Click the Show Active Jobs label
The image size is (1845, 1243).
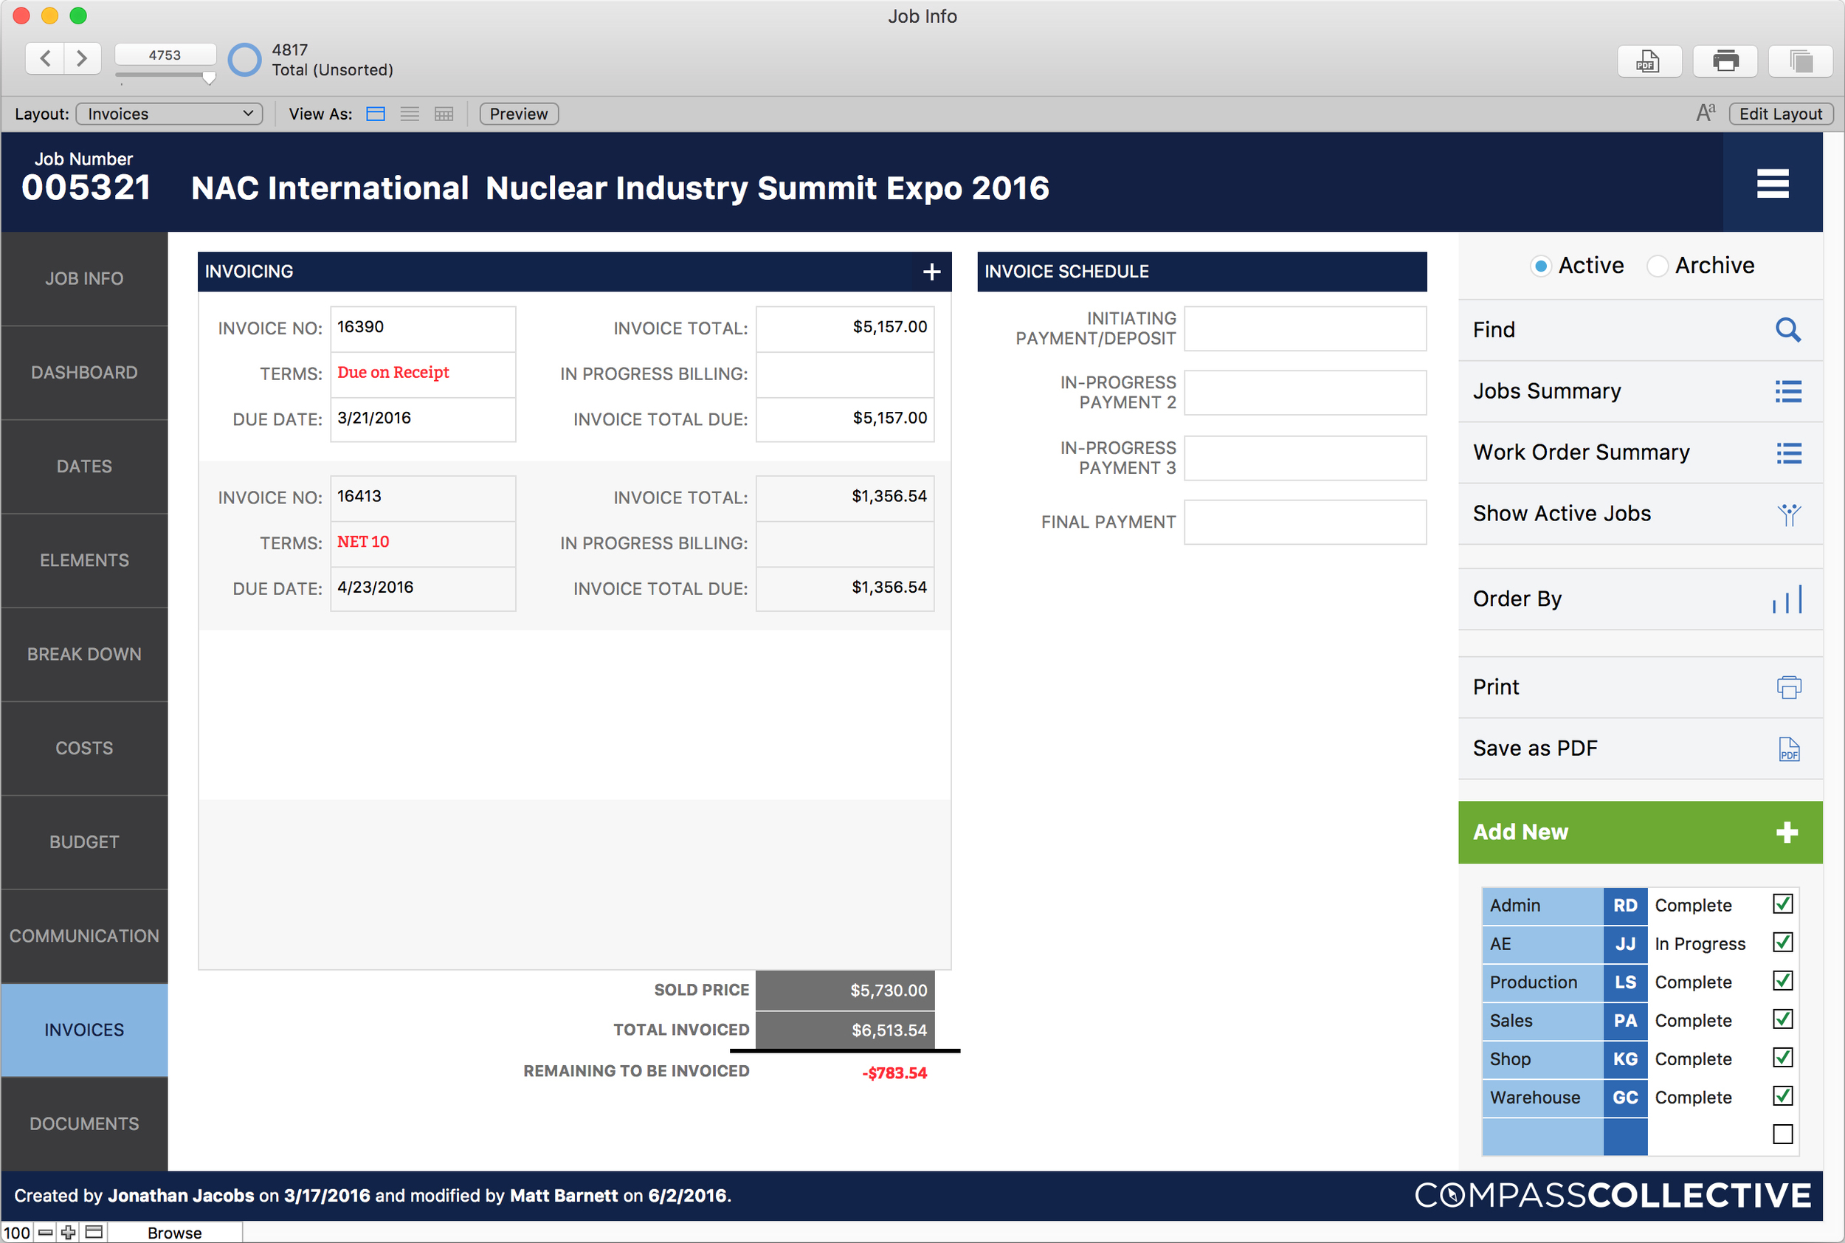pos(1562,514)
